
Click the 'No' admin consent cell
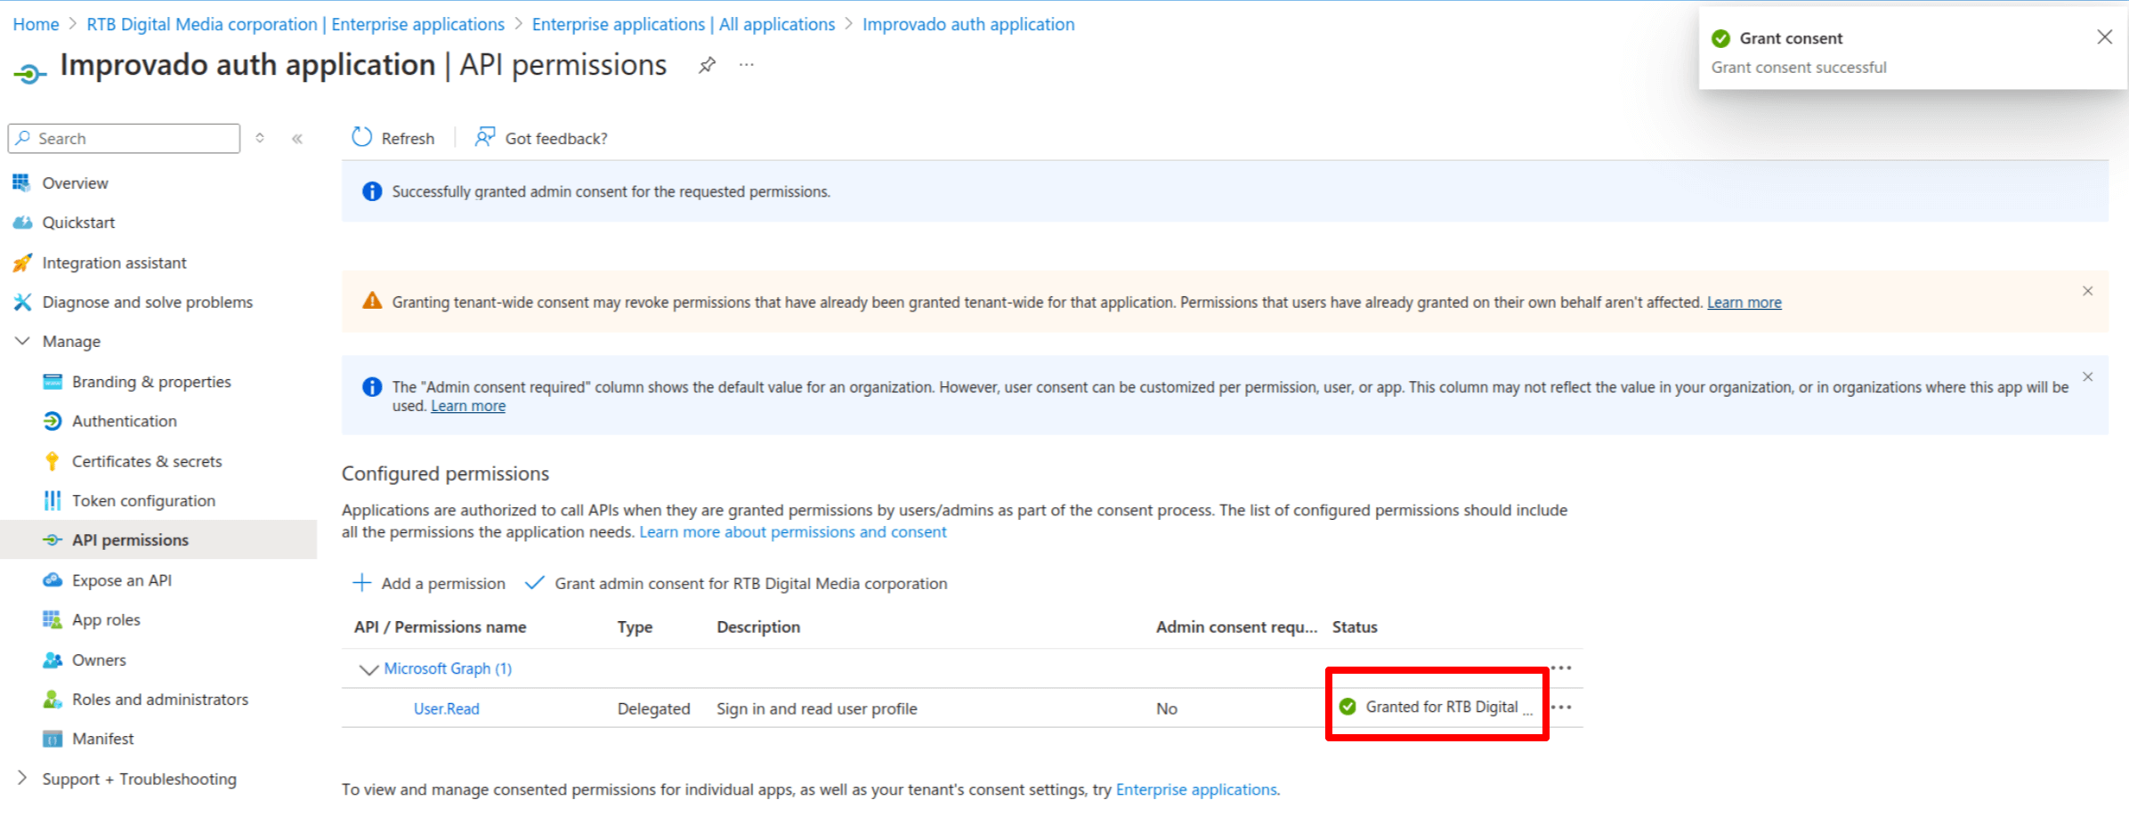(1166, 708)
